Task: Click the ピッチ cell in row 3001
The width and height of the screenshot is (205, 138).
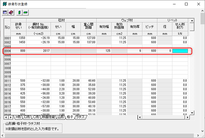Action: point(149,38)
